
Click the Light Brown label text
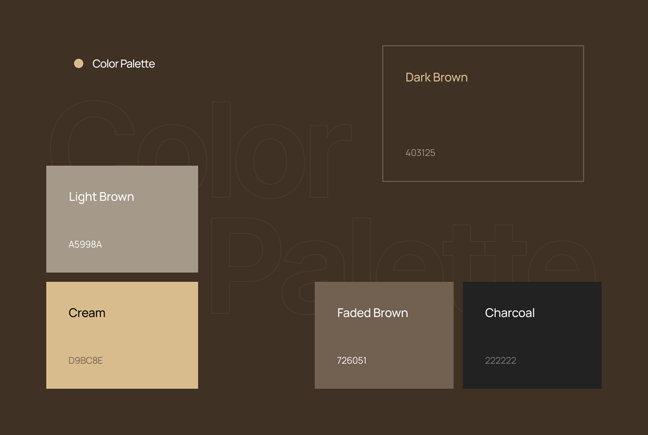(101, 197)
